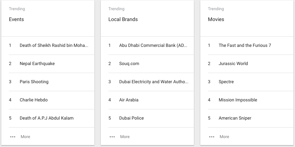The image size is (295, 147).
Task: Expand More in the Movies card
Action: [224, 136]
